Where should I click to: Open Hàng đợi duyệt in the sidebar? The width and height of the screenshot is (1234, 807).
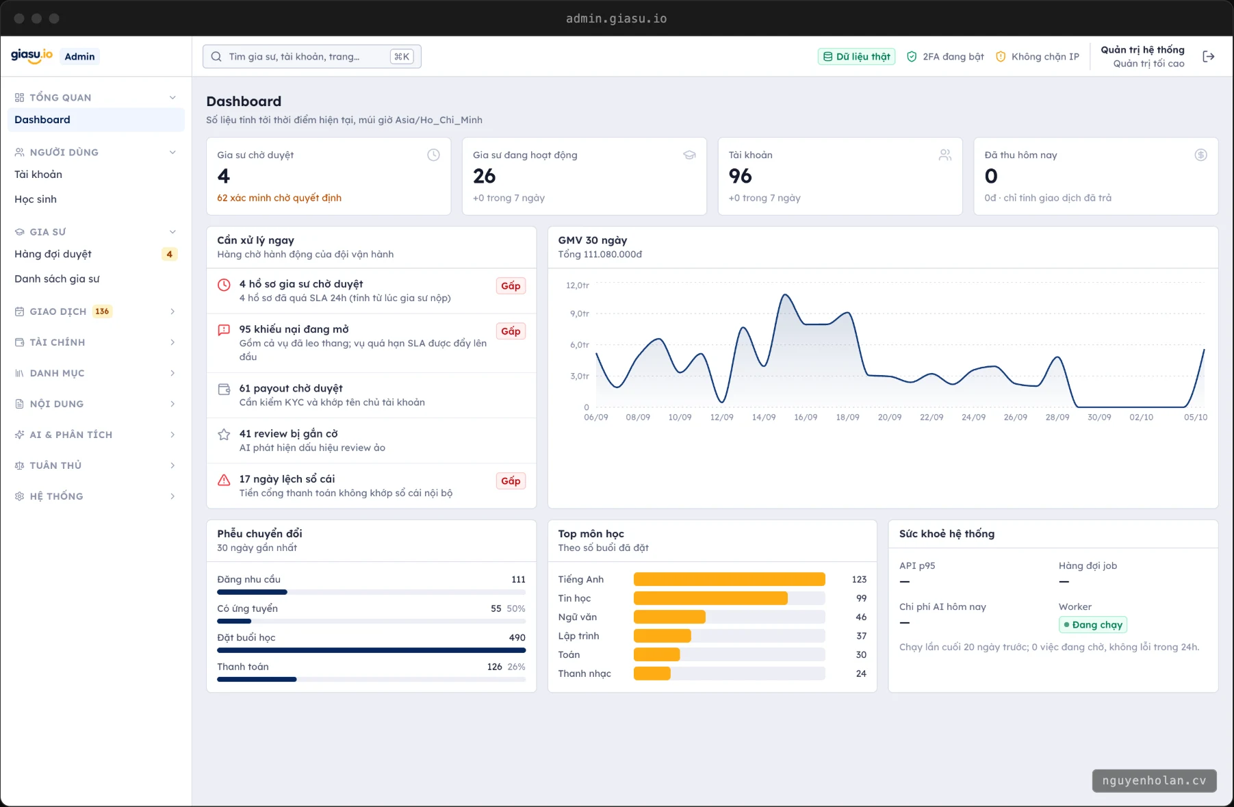point(96,254)
